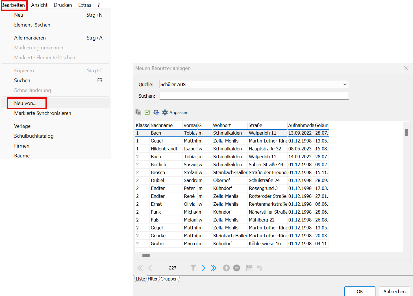The image size is (413, 296).
Task: Select Markierte Synchronisieren menu entry
Action: coord(56,113)
